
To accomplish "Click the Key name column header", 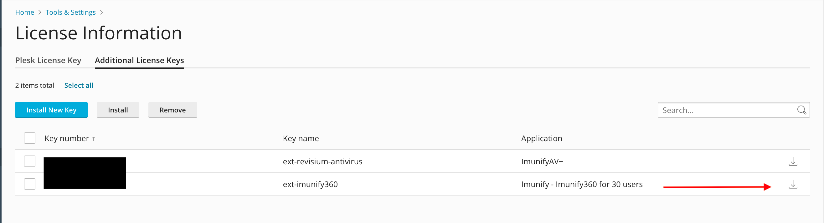I will click(x=301, y=138).
